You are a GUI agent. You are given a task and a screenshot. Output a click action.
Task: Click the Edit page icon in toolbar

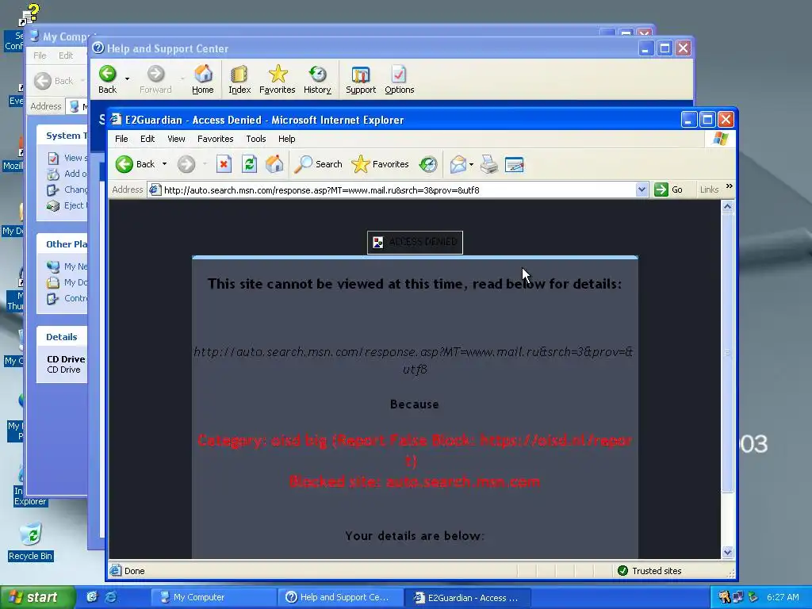coord(514,165)
